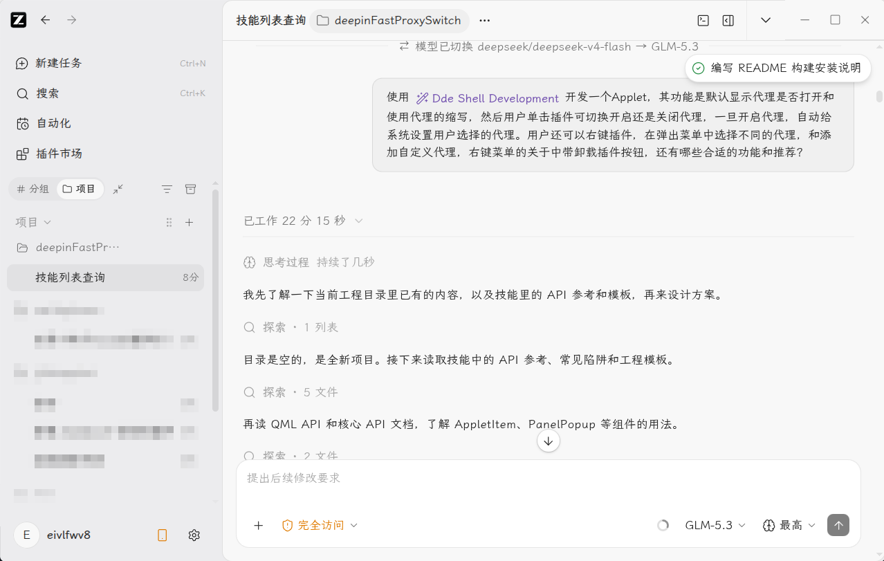Click the Z app logo icon
This screenshot has height=561, width=884.
[x=19, y=20]
